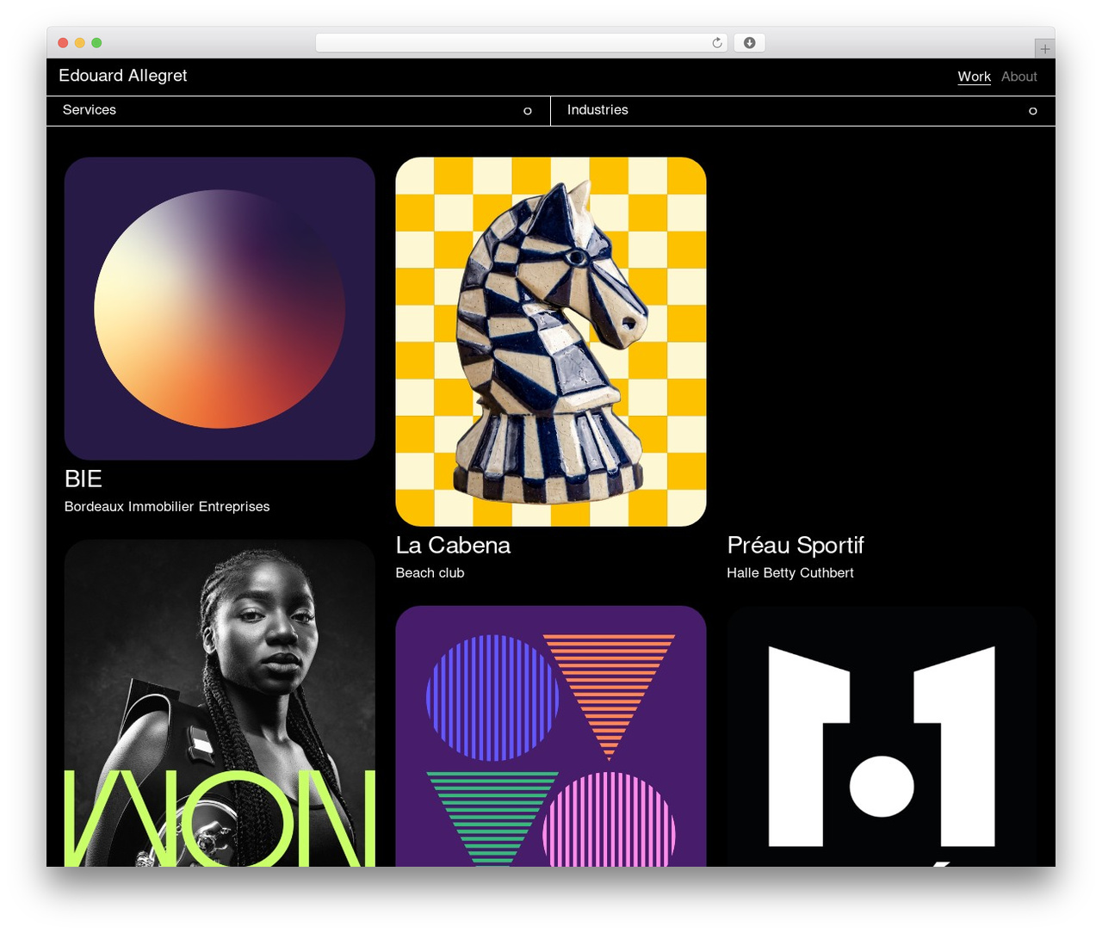This screenshot has height=933, width=1102.
Task: Expand the Services filter circle
Action: pyautogui.click(x=528, y=111)
